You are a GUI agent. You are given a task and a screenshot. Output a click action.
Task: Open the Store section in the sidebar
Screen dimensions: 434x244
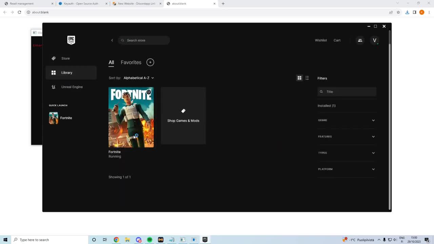pos(65,58)
